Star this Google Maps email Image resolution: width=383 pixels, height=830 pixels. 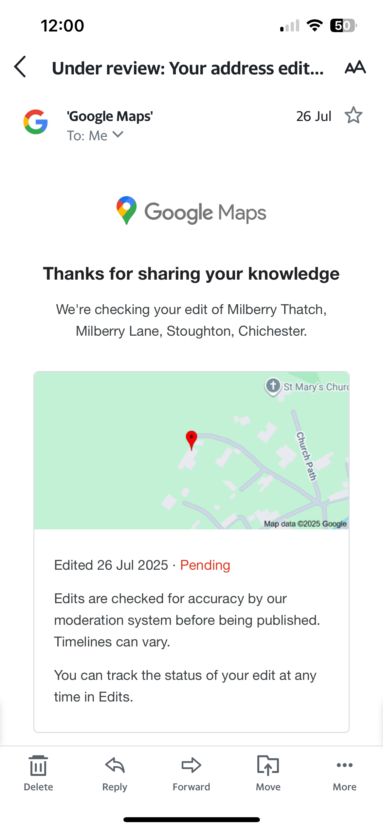pos(353,115)
